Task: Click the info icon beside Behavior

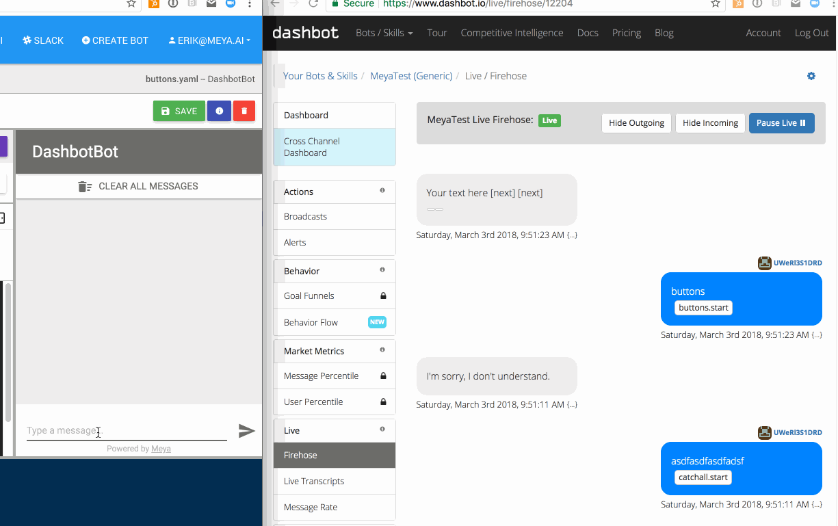Action: [x=382, y=269]
